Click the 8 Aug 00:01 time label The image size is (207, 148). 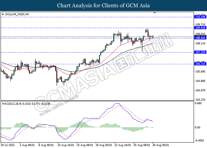[46, 145]
